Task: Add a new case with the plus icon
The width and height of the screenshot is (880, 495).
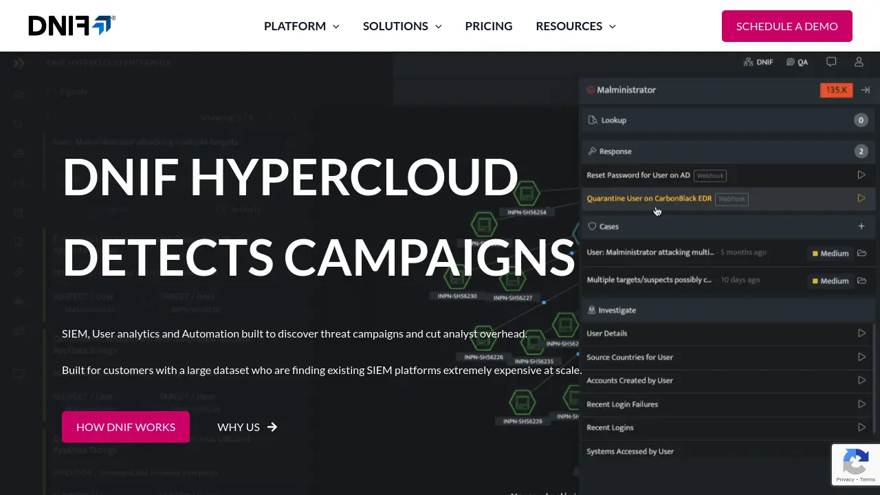Action: 861,225
